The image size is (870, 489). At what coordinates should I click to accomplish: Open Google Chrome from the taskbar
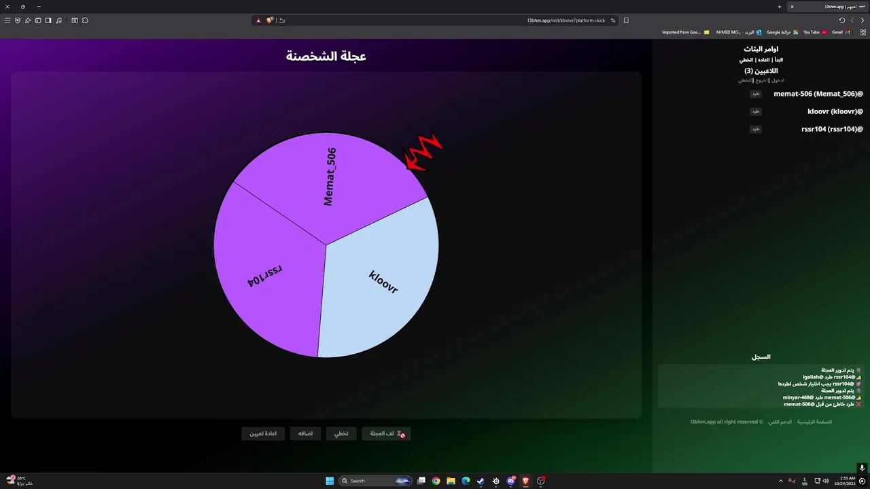(436, 481)
